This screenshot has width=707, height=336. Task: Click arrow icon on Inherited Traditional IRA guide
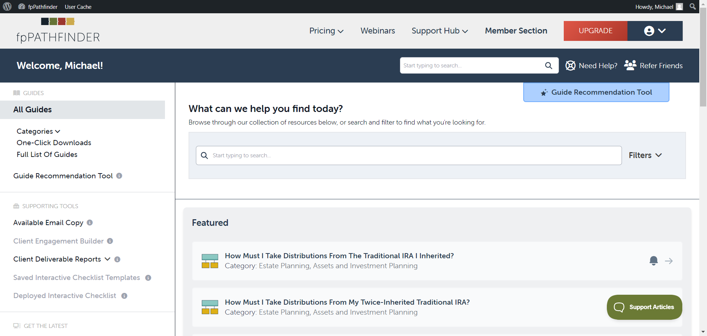[669, 261]
